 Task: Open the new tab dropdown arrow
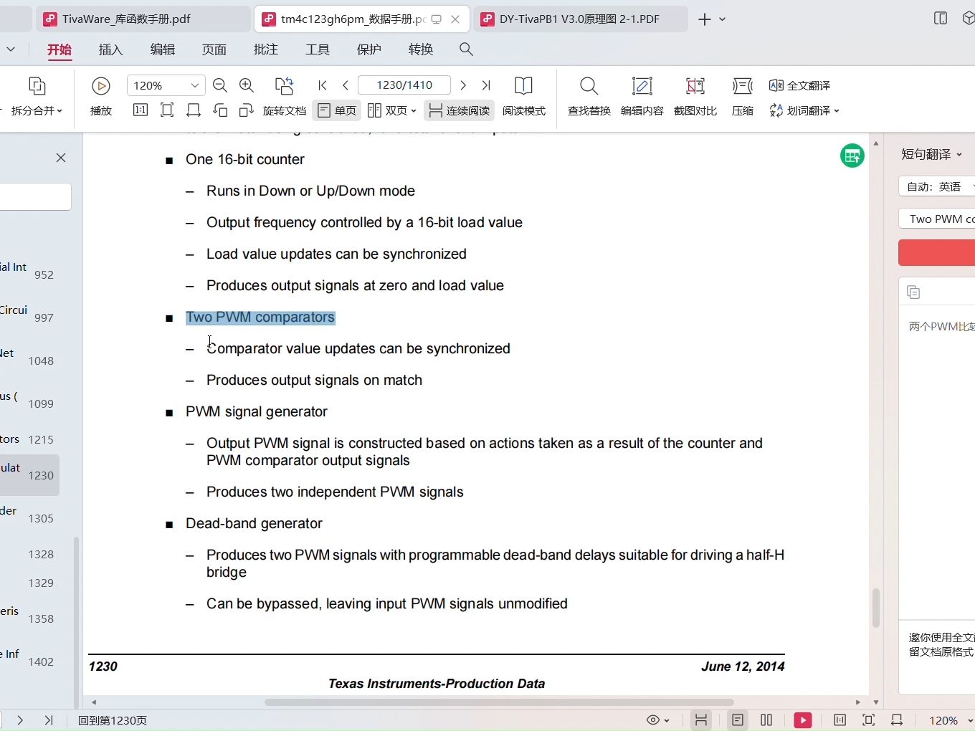(723, 19)
